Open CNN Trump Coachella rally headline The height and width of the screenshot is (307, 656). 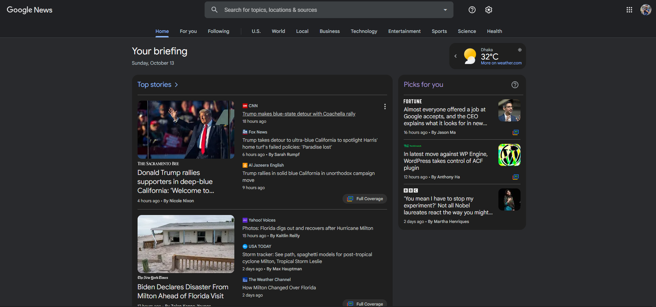(298, 114)
